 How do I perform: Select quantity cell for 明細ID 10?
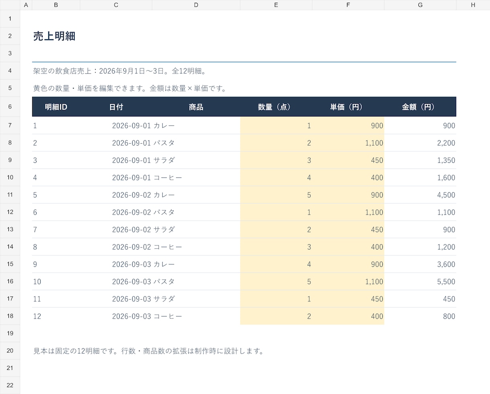(276, 282)
